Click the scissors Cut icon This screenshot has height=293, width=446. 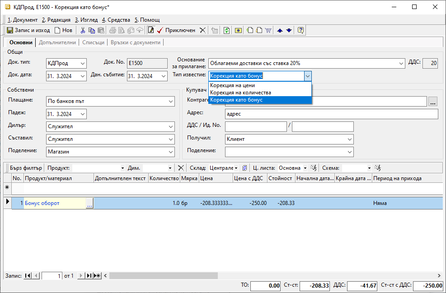83,30
